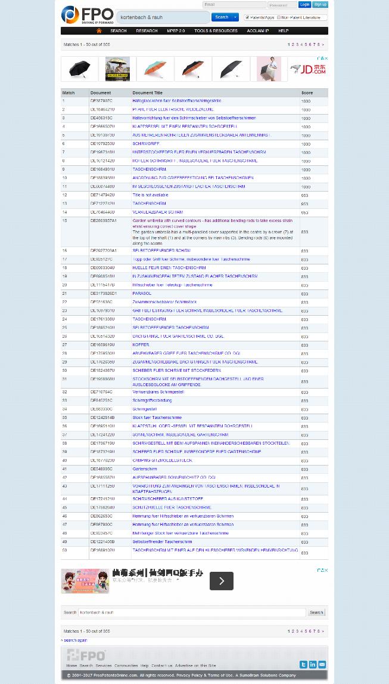Open the SEARCH menu item
The width and height of the screenshot is (389, 684).
[119, 31]
